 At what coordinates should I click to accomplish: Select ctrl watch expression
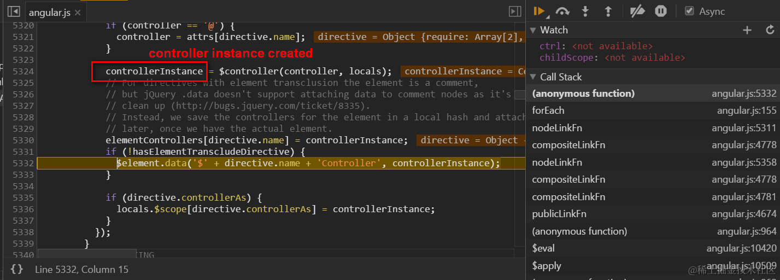[x=596, y=46]
